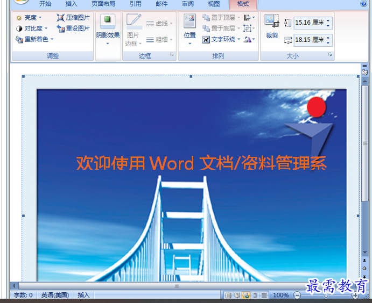Click the split box above the vertical scrollbar
Image resolution: width=372 pixels, height=303 pixels.
click(364, 66)
